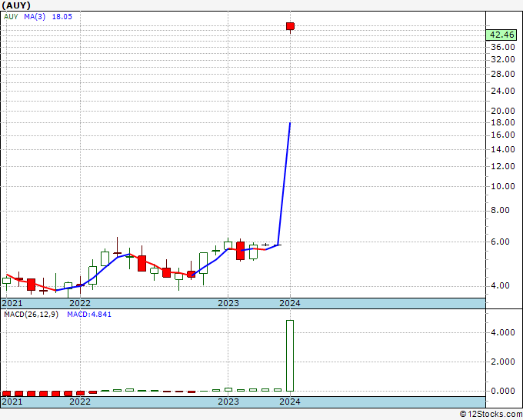Open the 12Stocks.com copyright link
This screenshot has width=523, height=420.
(491, 414)
